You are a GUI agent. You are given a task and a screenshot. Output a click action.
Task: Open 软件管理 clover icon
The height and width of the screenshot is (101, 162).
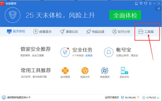[x=65, y=70]
